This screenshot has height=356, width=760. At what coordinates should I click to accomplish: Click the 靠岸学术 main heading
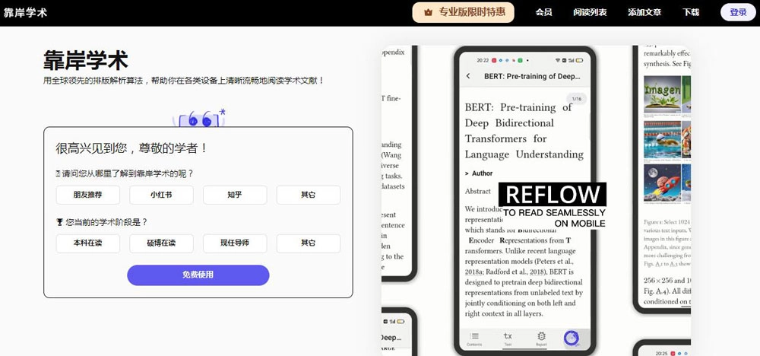click(x=85, y=60)
